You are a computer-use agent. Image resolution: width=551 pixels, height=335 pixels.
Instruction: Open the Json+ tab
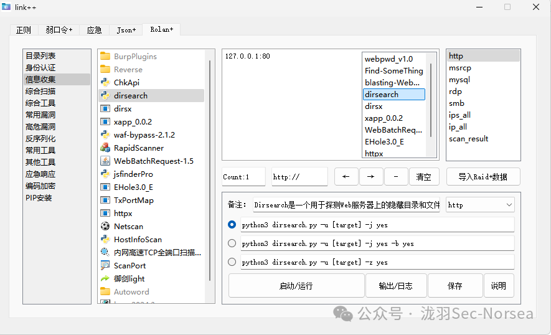click(126, 30)
